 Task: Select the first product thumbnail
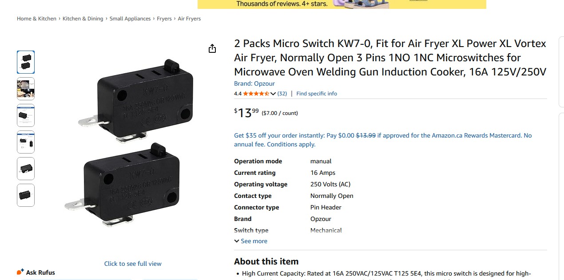[x=26, y=62]
